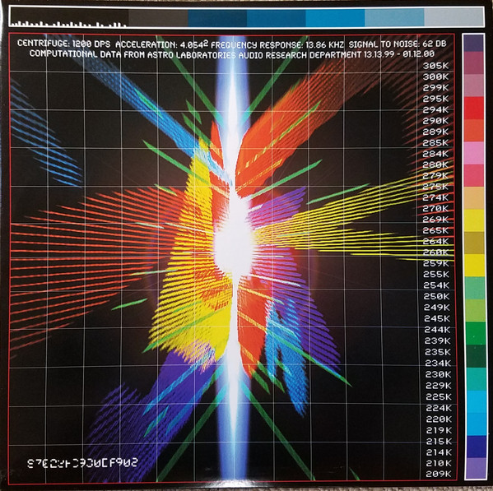Click the 215K scale value
The width and height of the screenshot is (493, 491).
439,442
